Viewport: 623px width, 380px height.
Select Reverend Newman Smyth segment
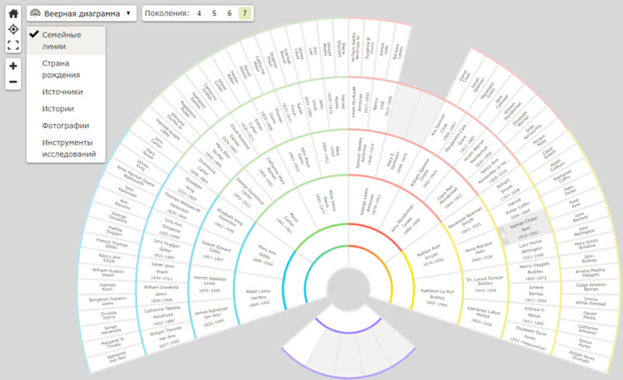click(x=466, y=221)
